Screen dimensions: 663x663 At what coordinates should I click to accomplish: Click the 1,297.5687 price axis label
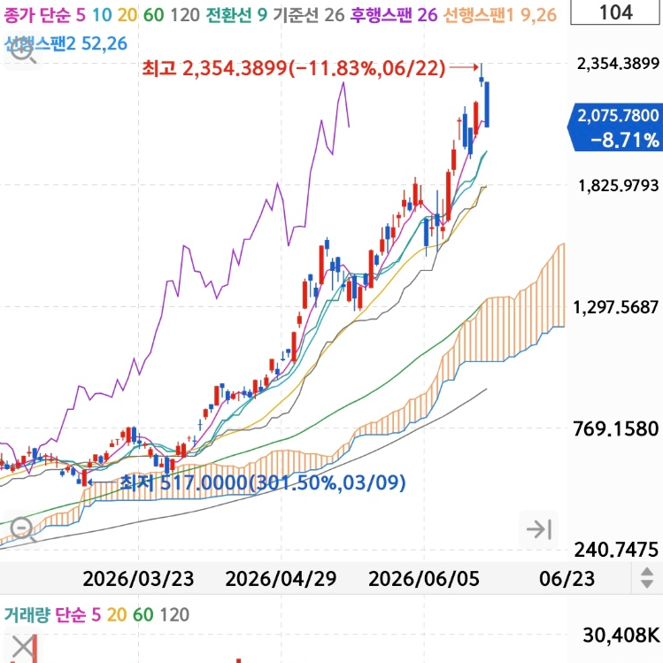tap(616, 307)
